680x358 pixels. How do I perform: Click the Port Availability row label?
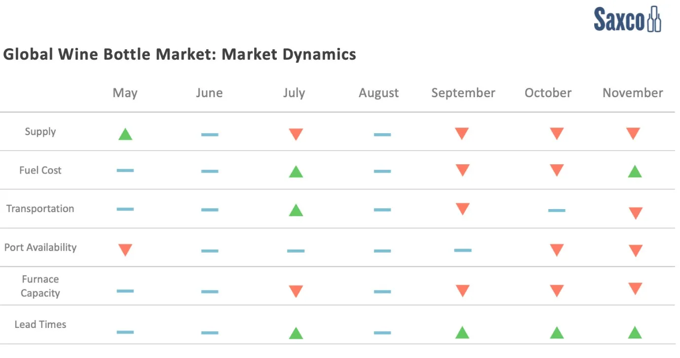(40, 247)
